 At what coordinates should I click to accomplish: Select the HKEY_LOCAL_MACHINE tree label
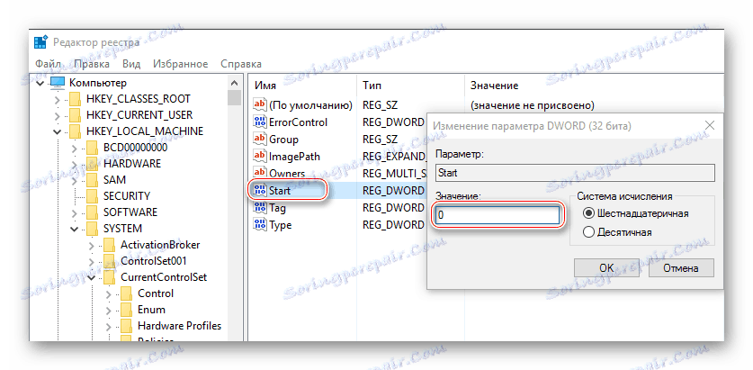click(145, 131)
